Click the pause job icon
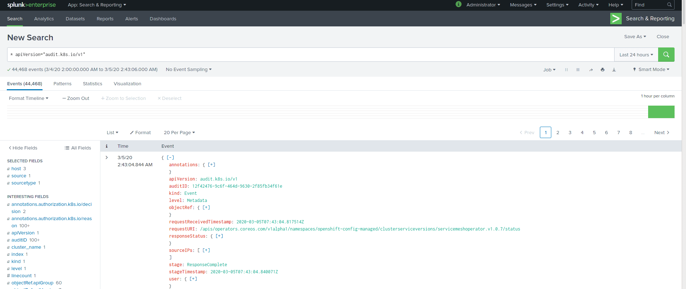 click(566, 70)
